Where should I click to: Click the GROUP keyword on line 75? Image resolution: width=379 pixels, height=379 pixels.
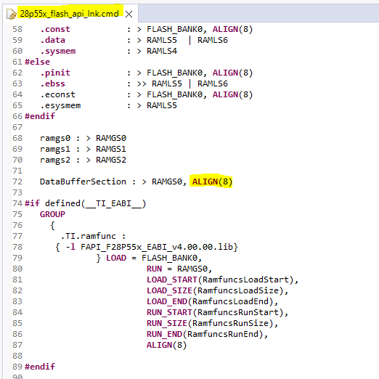tap(52, 214)
